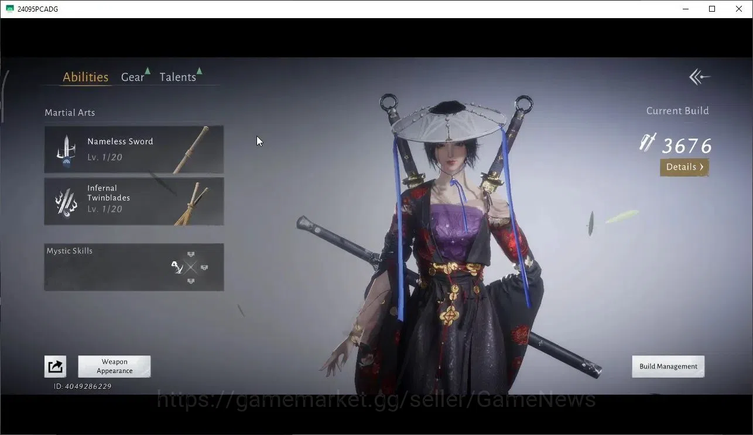Open the Gear tab
The image size is (753, 435).
click(x=132, y=77)
